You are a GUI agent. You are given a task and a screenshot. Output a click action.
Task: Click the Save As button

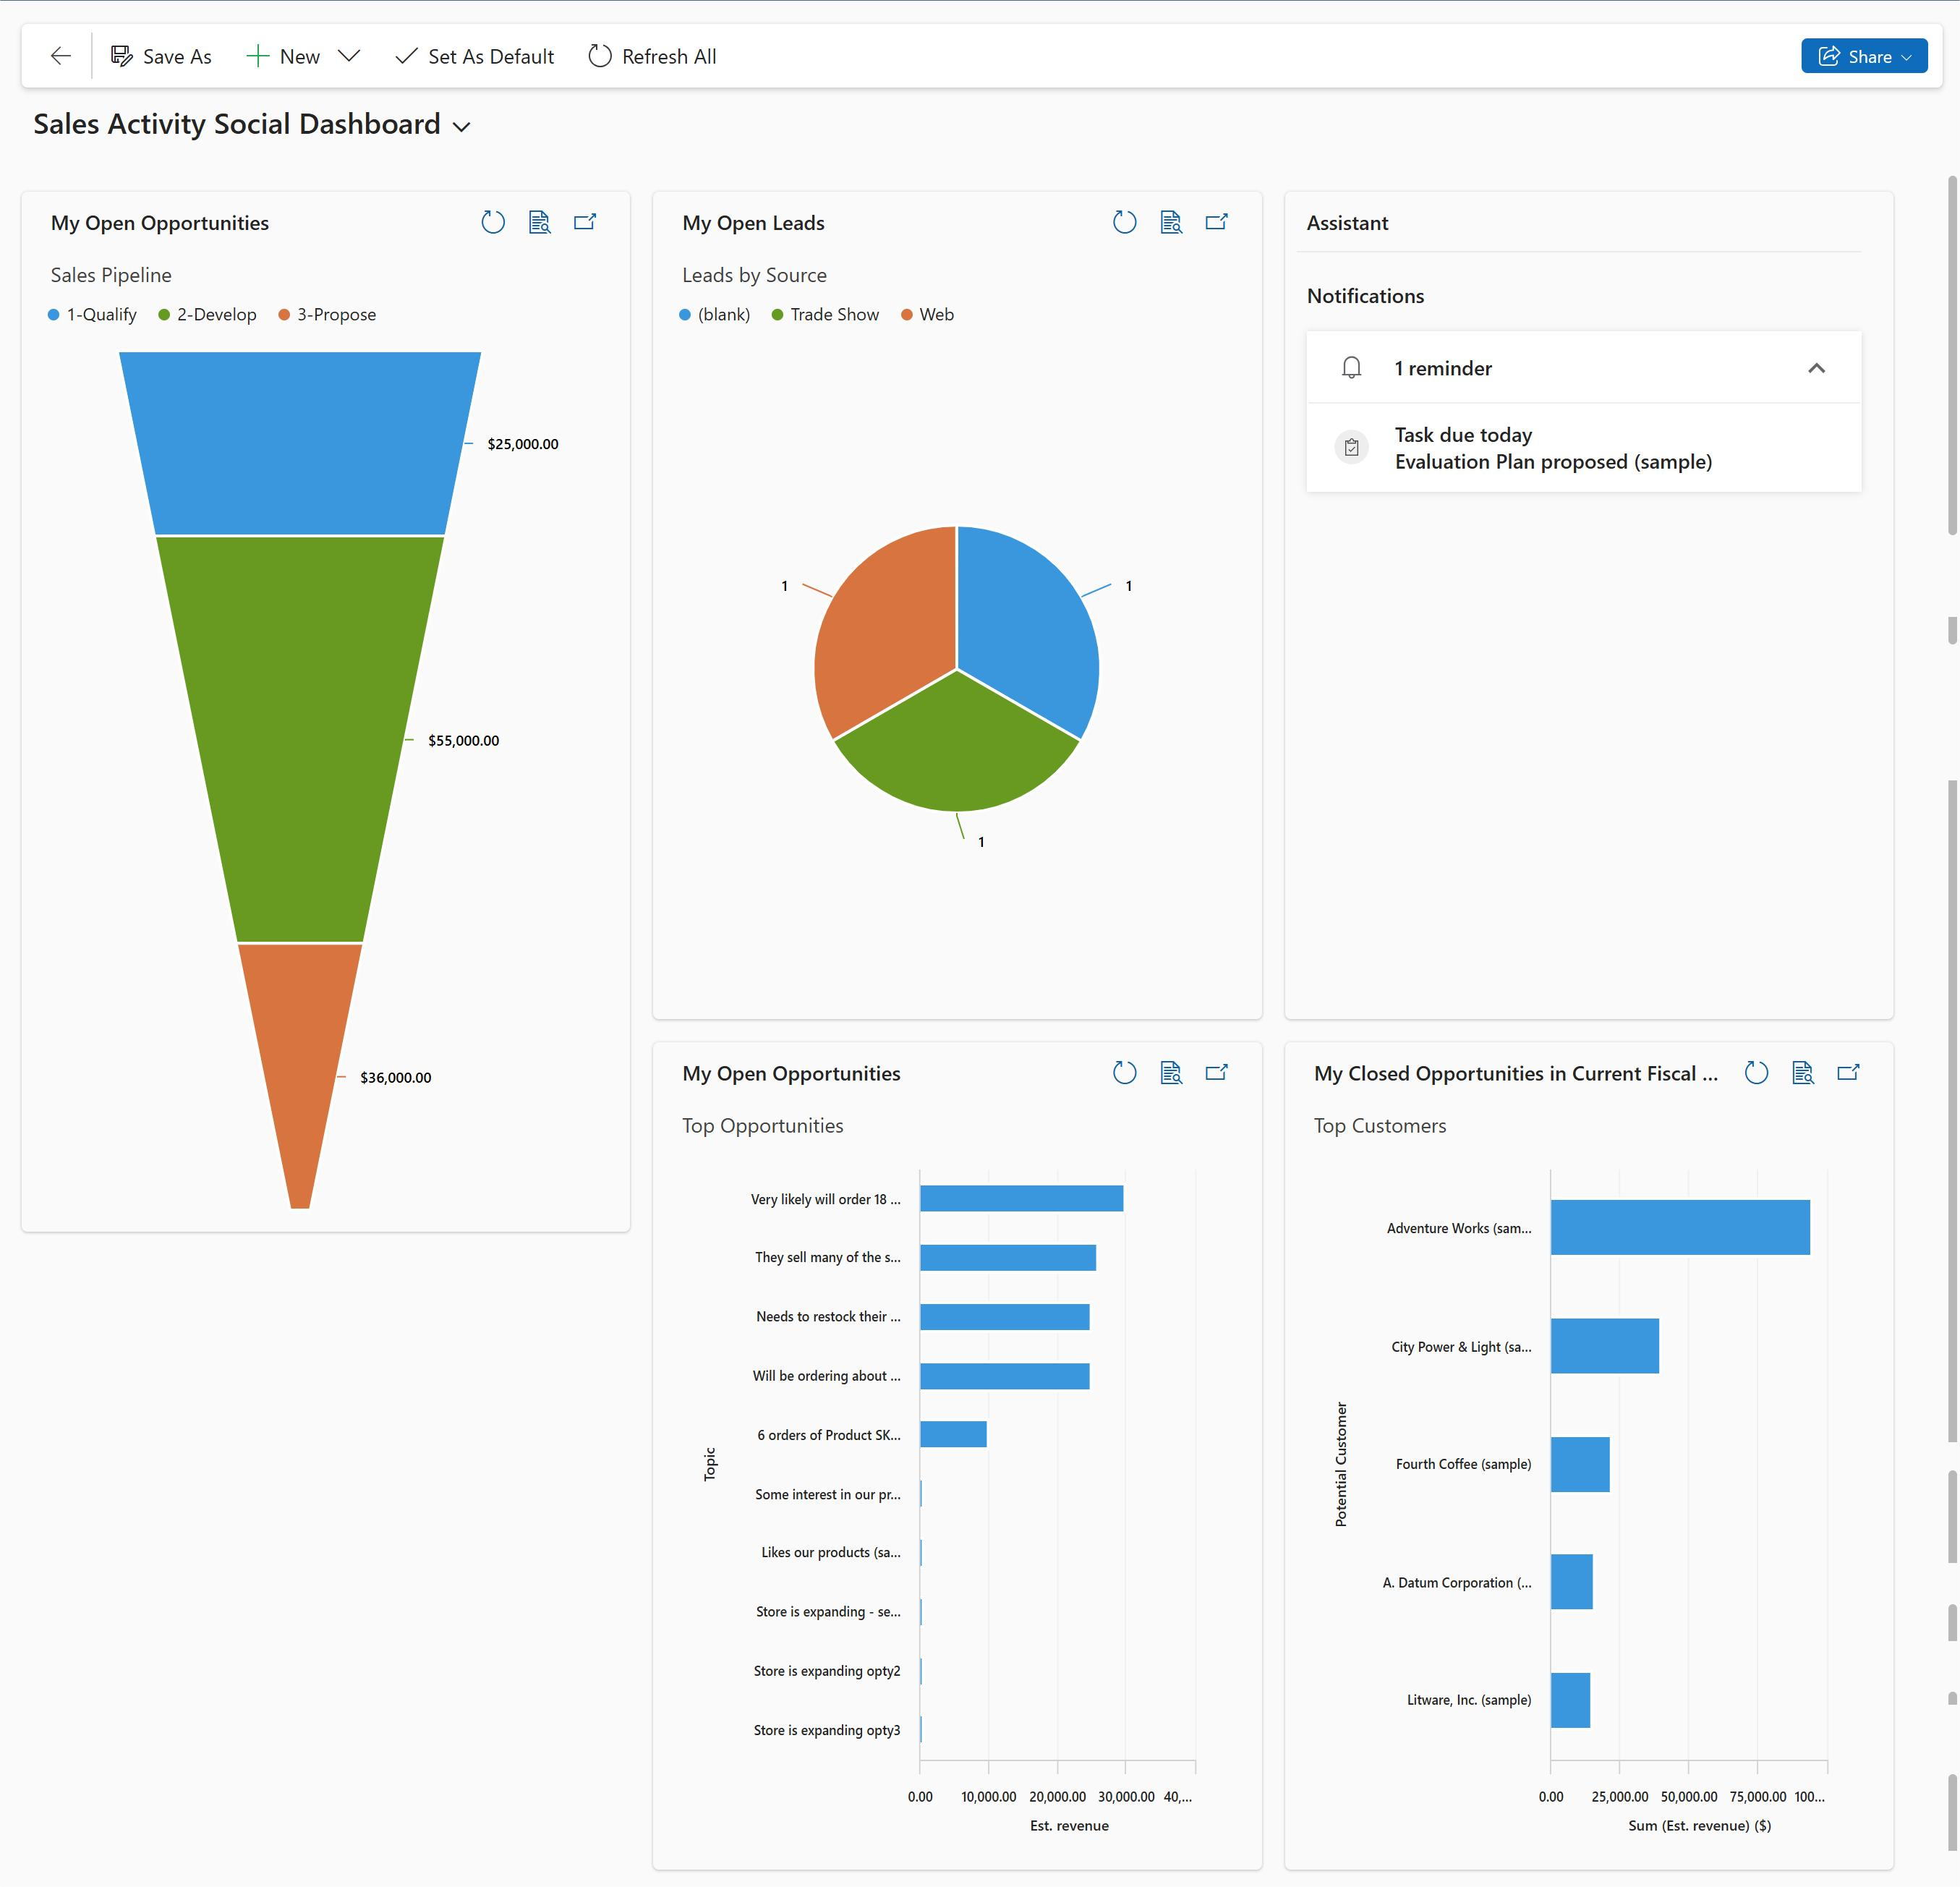click(163, 56)
